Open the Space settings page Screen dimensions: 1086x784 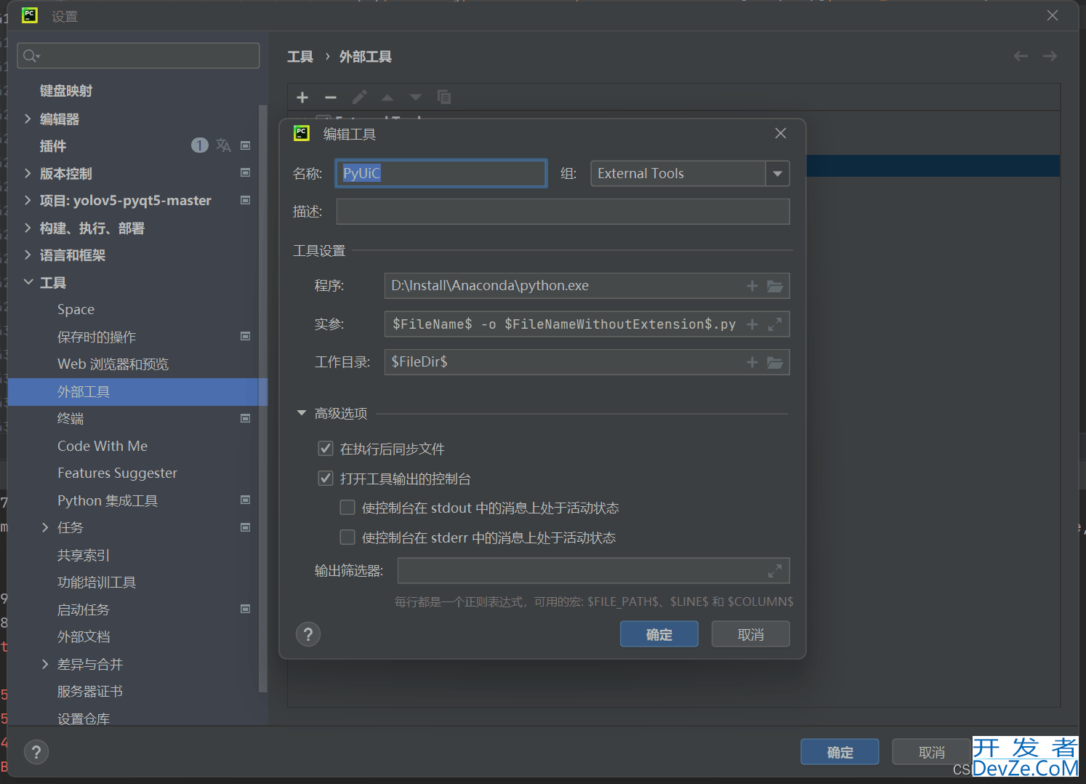tap(76, 310)
